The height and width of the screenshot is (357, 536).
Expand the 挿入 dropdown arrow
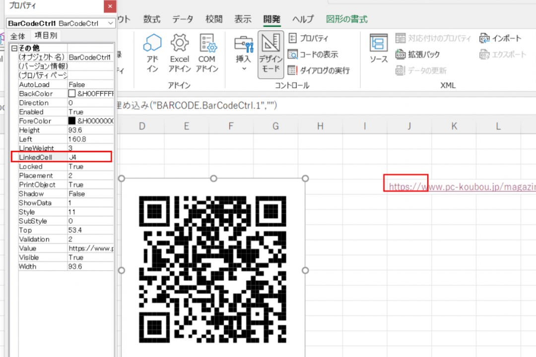(244, 68)
